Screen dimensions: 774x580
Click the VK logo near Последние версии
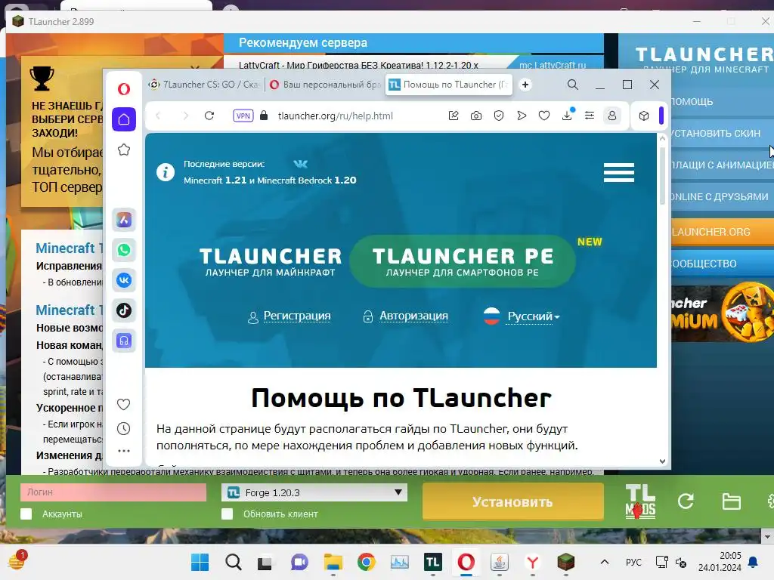tap(300, 164)
